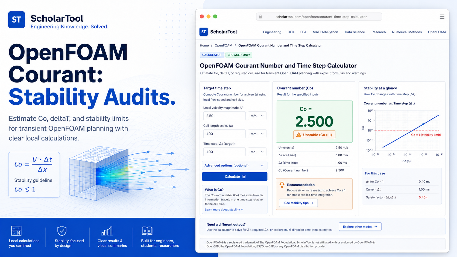
Task: Open the cell length unit mm dropdown
Action: pyautogui.click(x=257, y=134)
